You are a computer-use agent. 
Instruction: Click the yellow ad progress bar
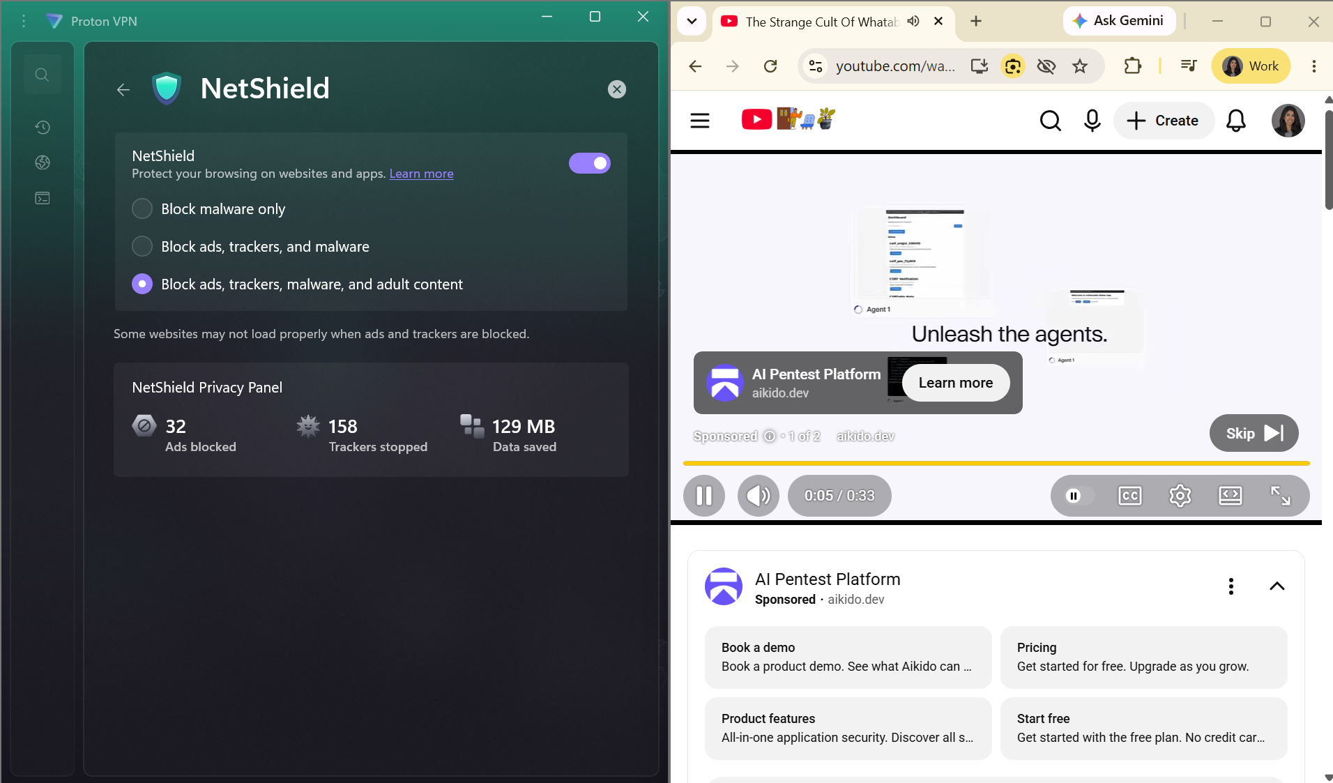point(996,463)
